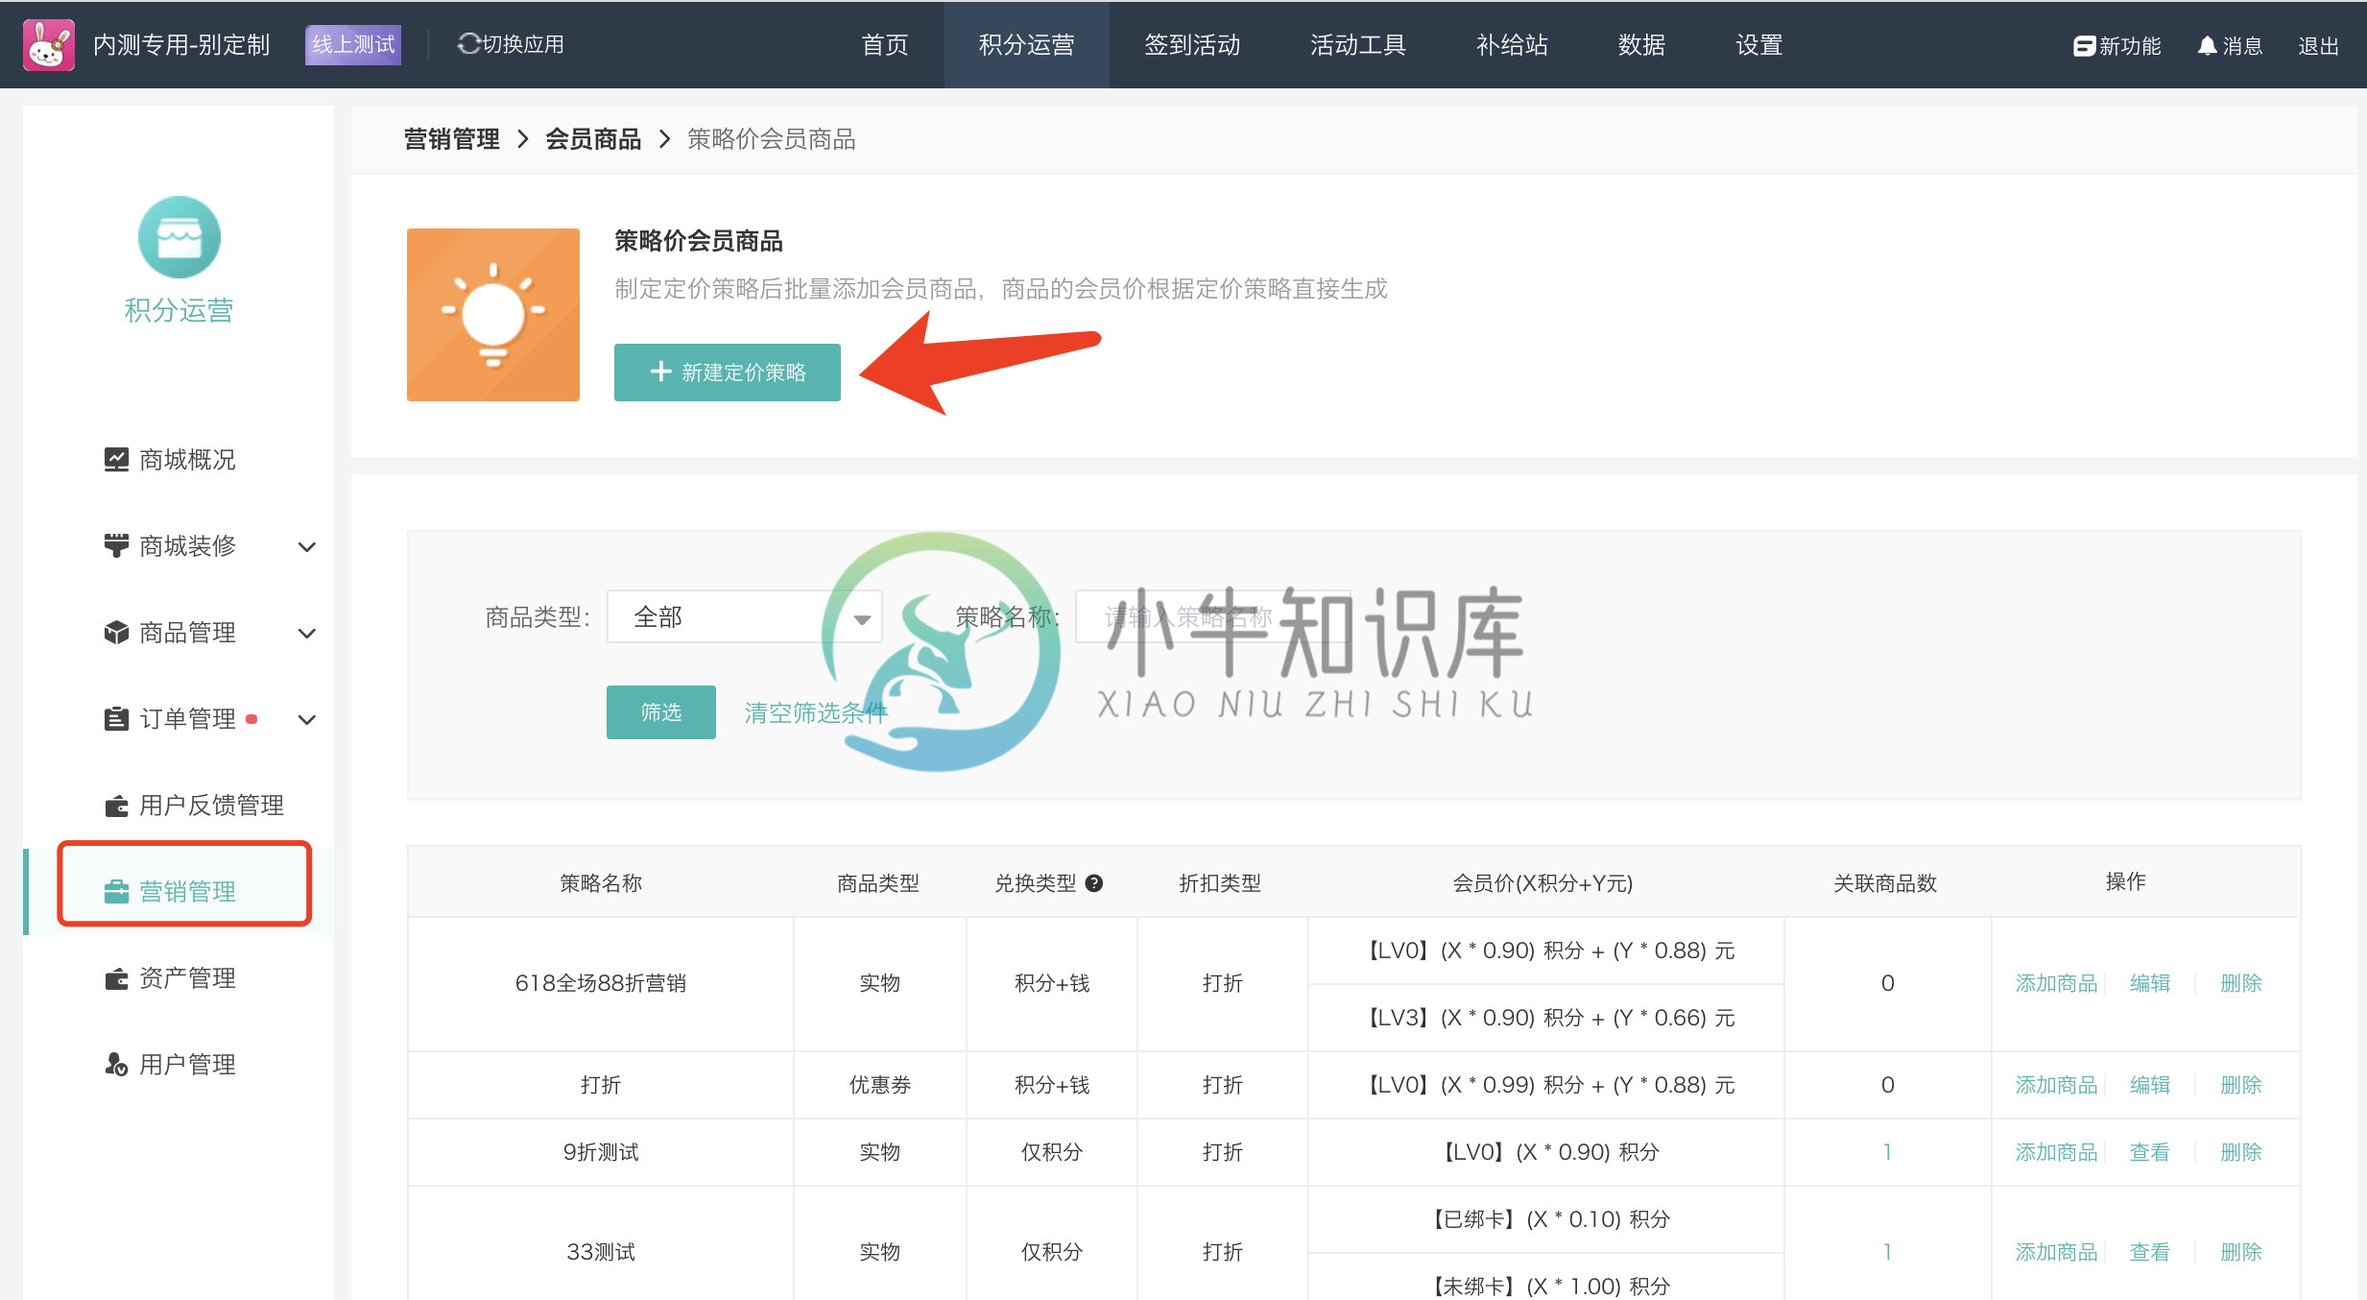The height and width of the screenshot is (1300, 2367).
Task: Click 会员商品 in the breadcrumb
Action: coord(593,139)
